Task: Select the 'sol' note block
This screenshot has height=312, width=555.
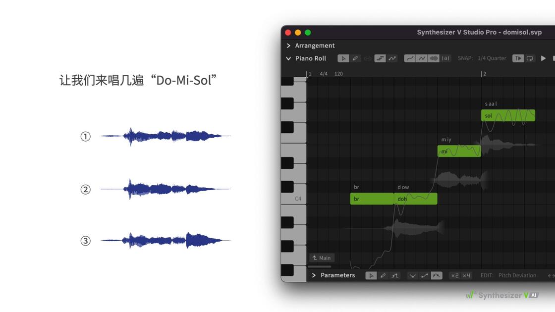Action: [x=508, y=115]
